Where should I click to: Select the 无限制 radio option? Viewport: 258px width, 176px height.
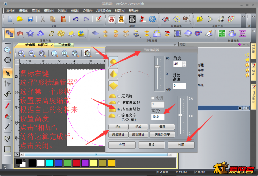[x=119, y=96]
